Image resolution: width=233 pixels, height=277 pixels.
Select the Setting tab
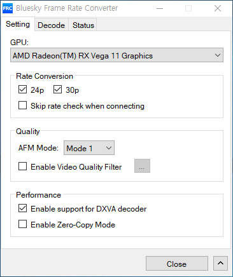click(18, 24)
